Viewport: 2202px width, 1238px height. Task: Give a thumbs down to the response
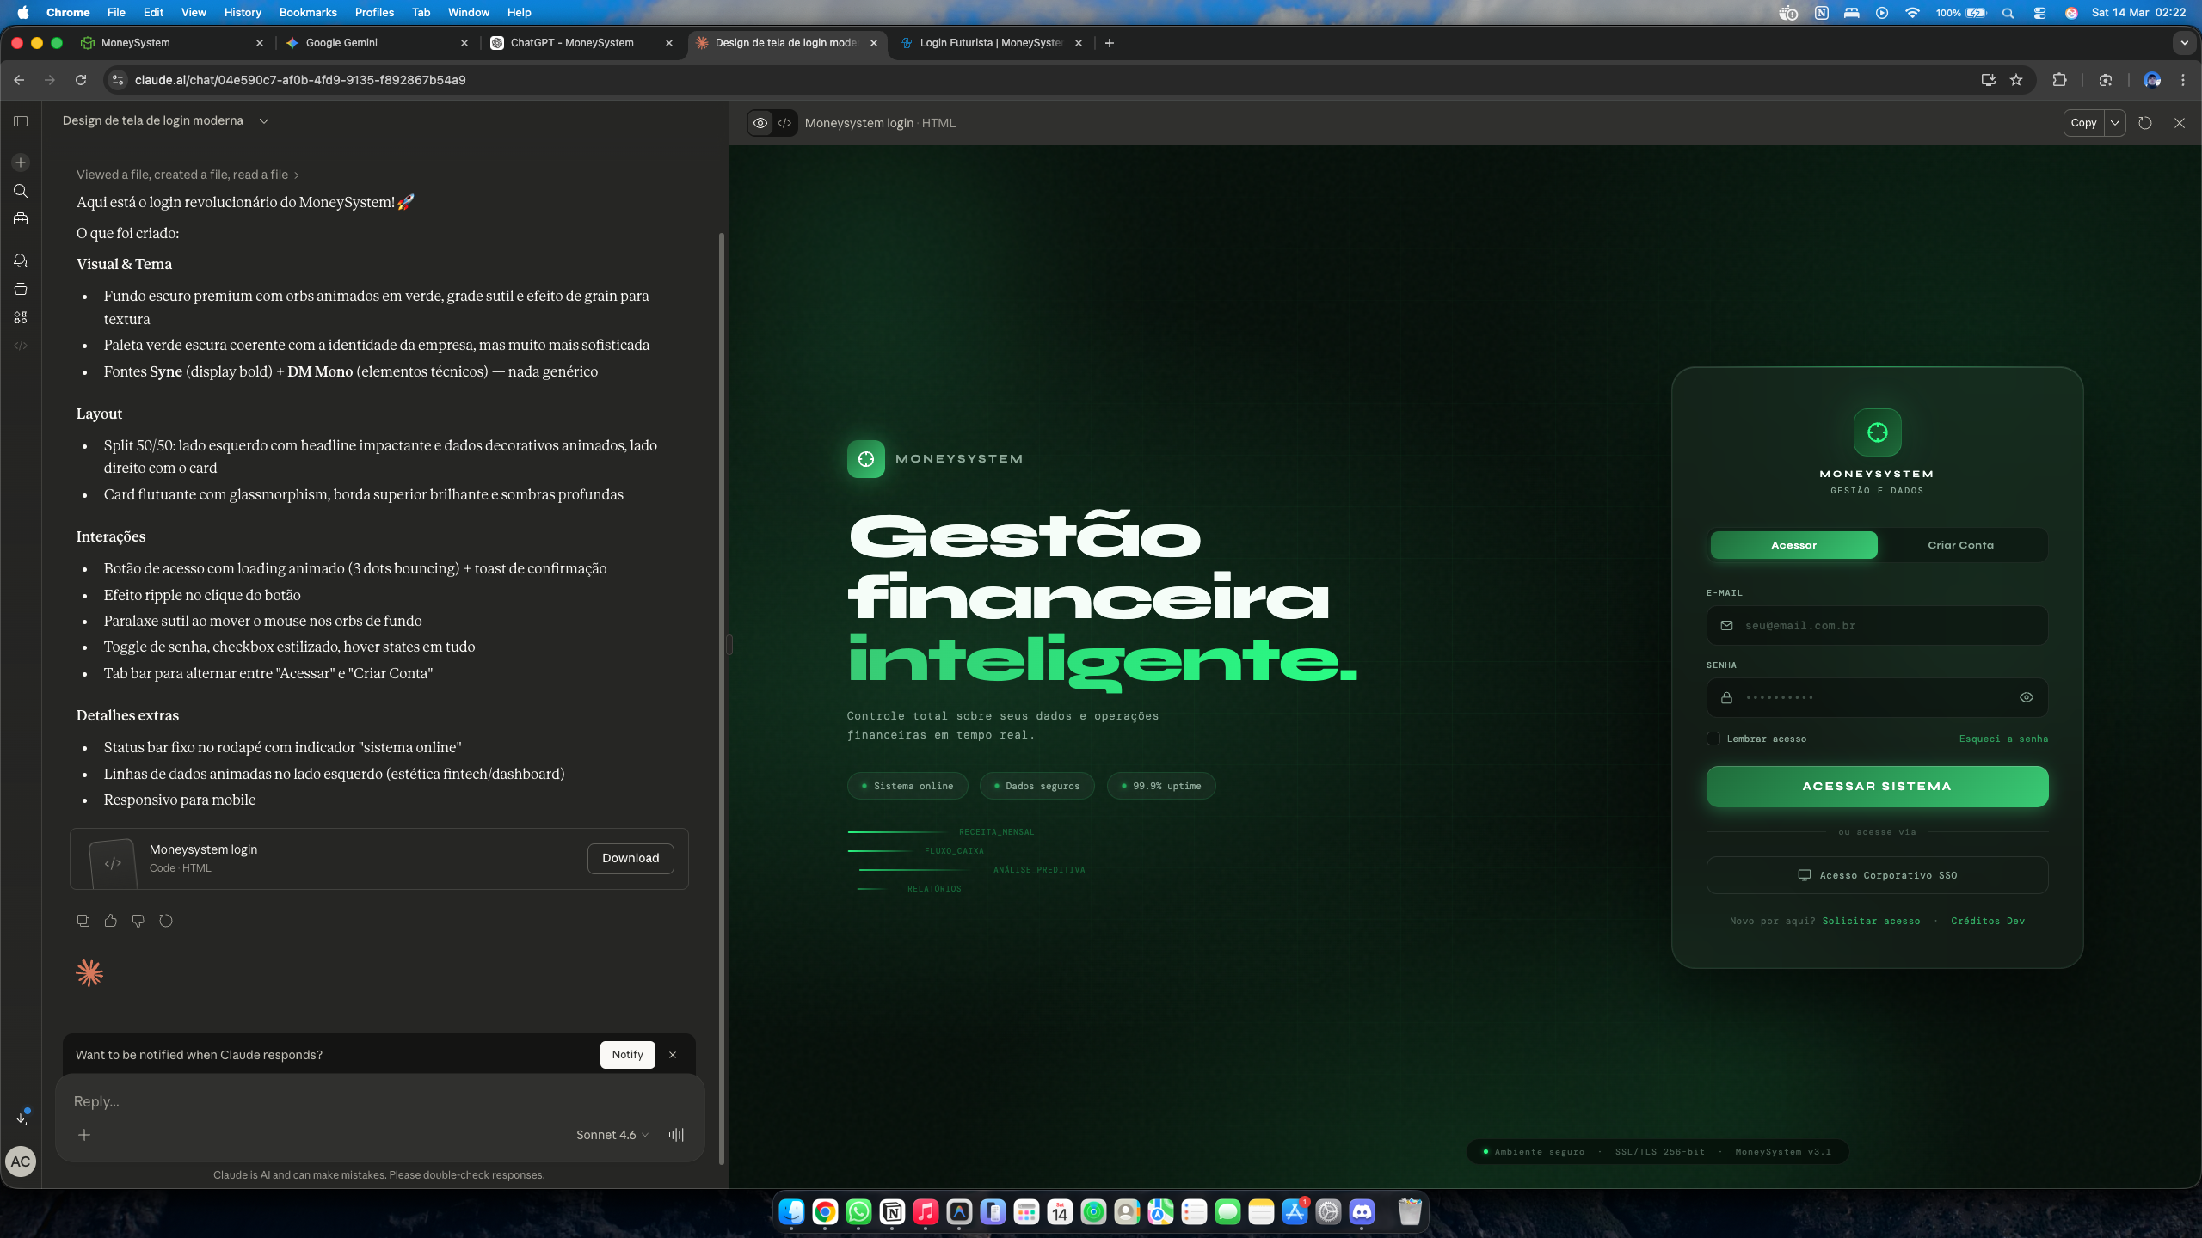[x=138, y=920]
